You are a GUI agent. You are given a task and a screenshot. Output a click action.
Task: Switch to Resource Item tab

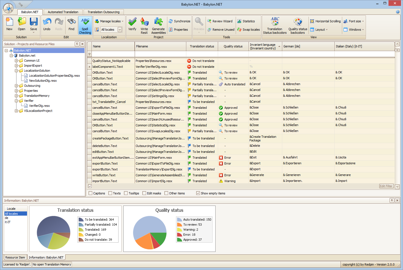tap(15, 257)
